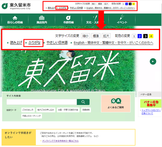Click 縮小 text size button in top header
Viewport: 162px width, 147px height.
tap(94, 4)
